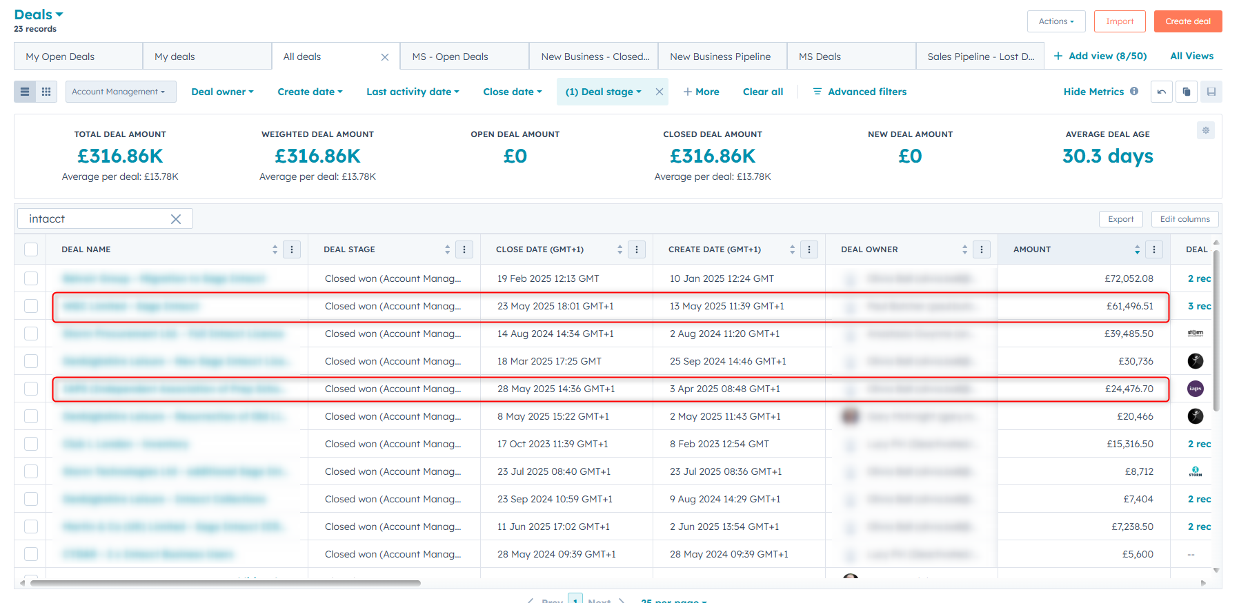
Task: Open Close Date column options menu
Action: 637,249
